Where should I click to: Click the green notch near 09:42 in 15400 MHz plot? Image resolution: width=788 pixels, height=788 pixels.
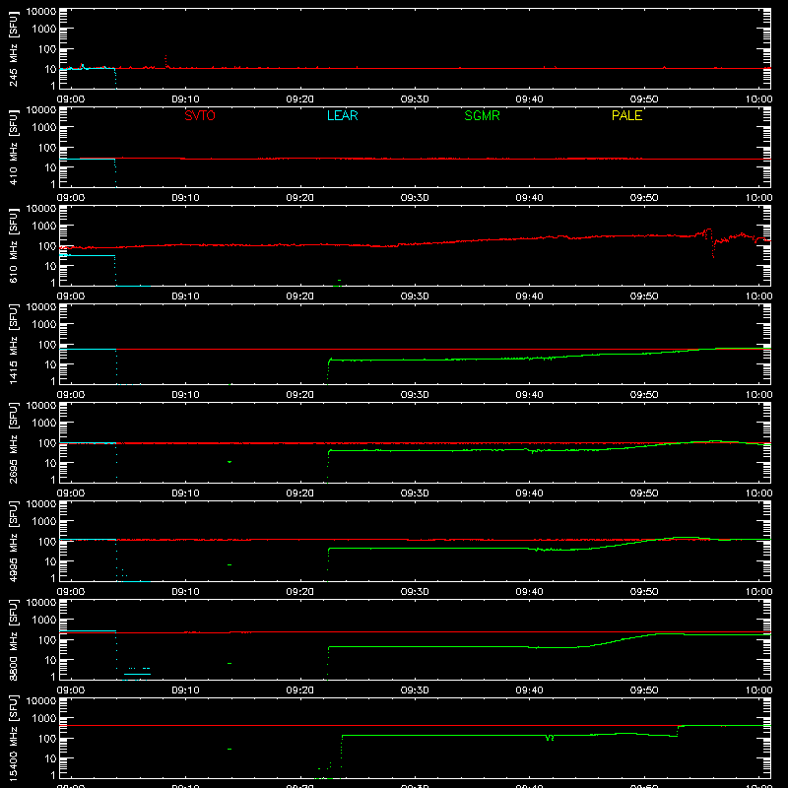click(x=550, y=738)
